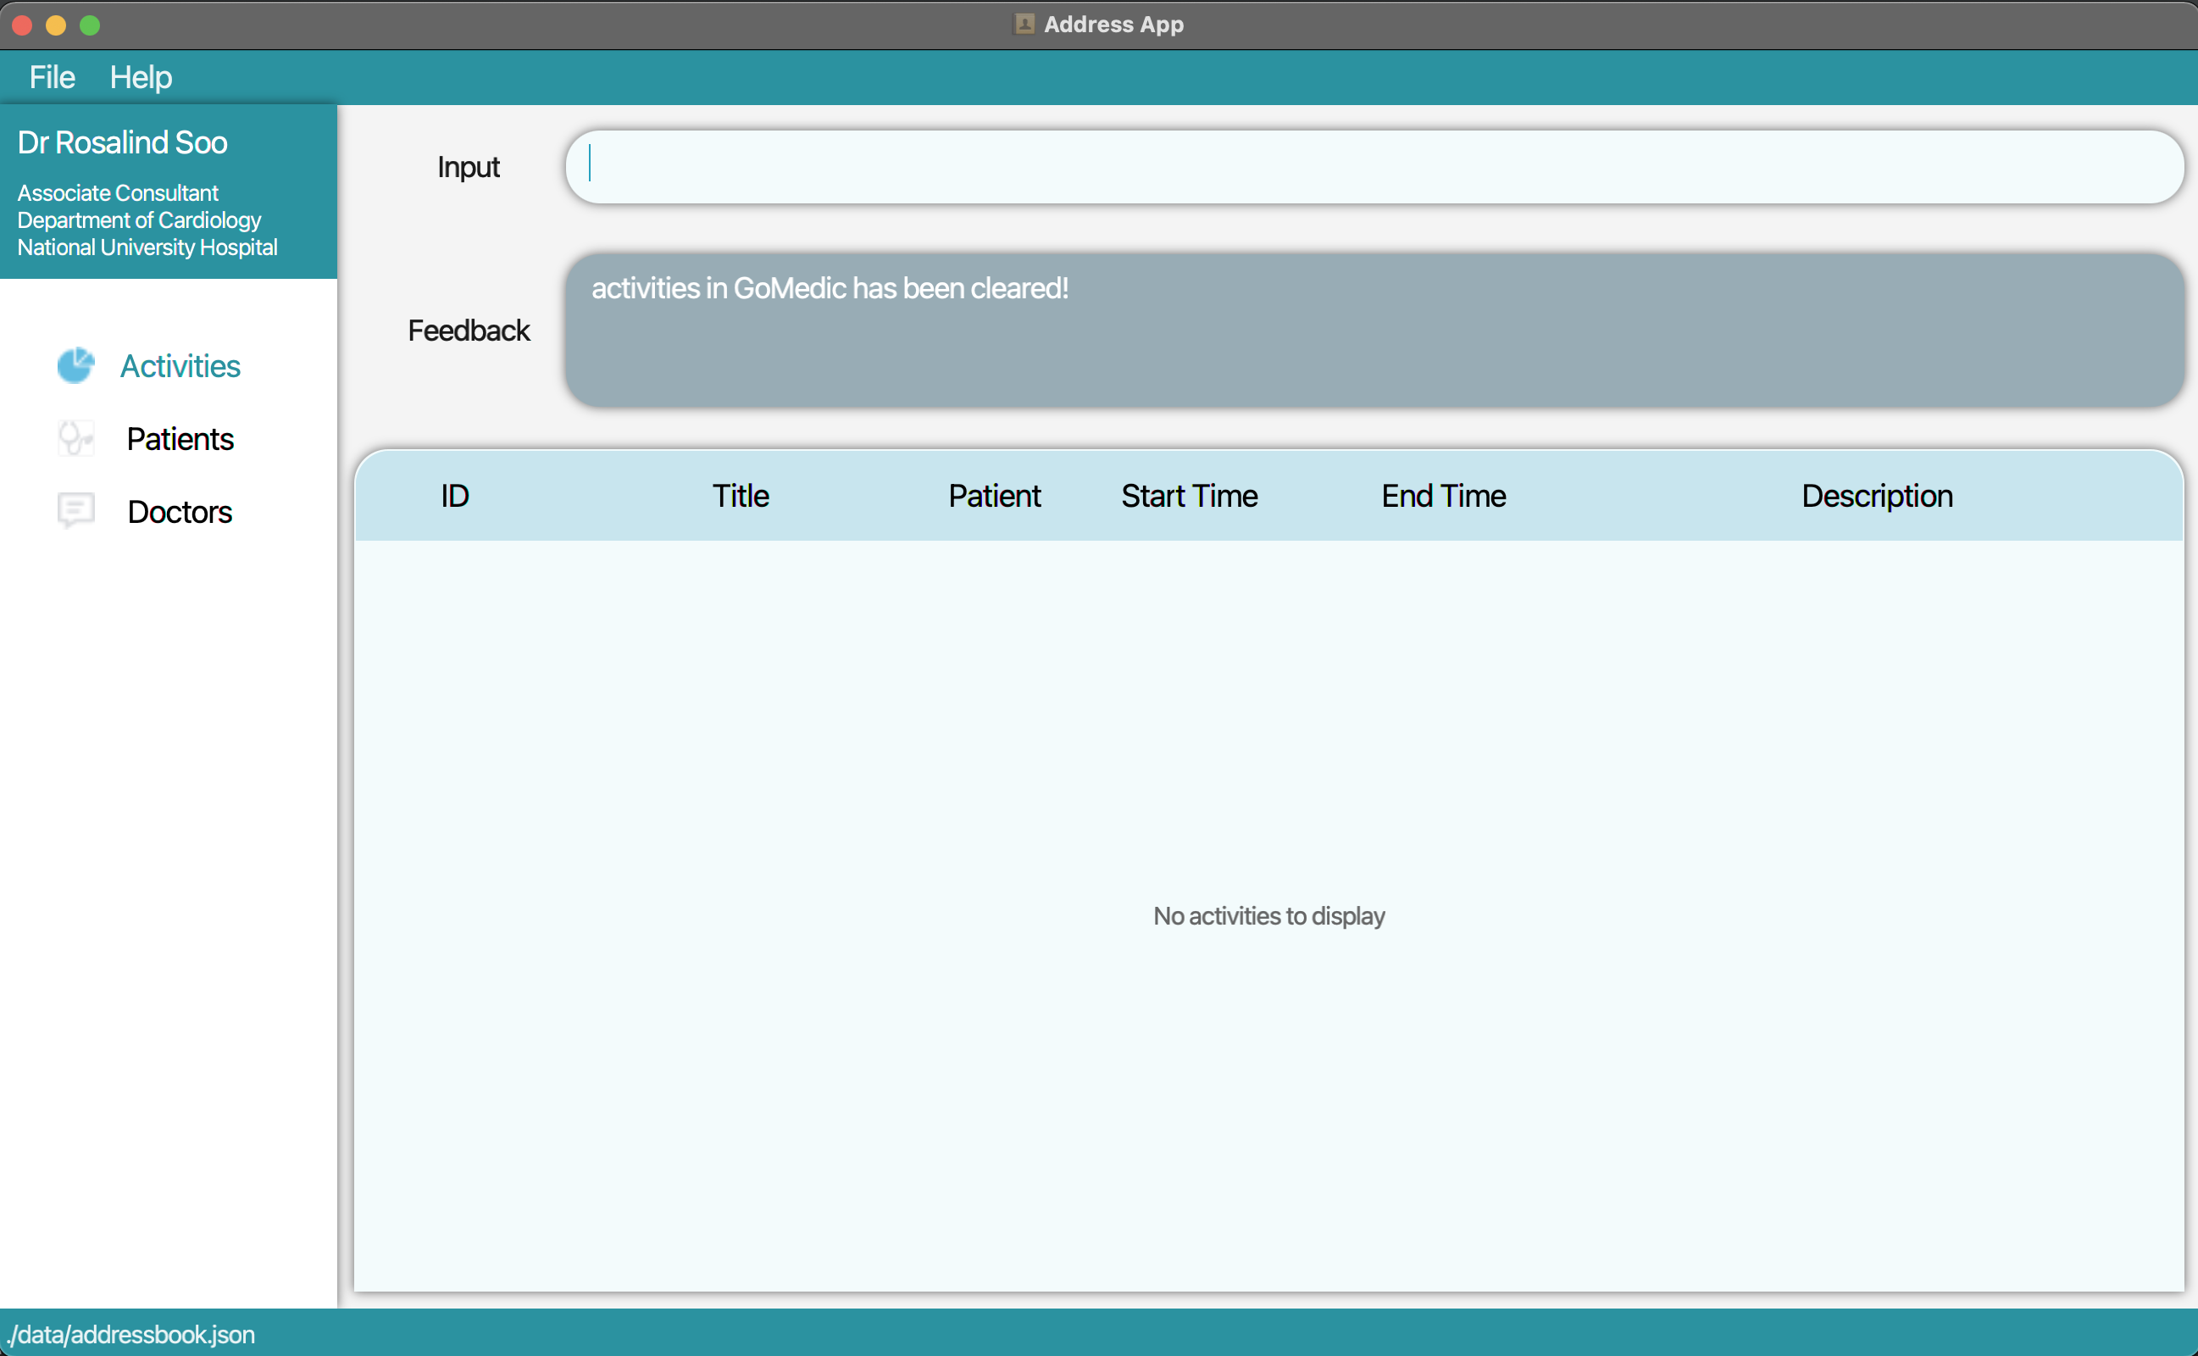Viewport: 2198px width, 1356px height.
Task: Sort the table by ID column
Action: [x=454, y=495]
